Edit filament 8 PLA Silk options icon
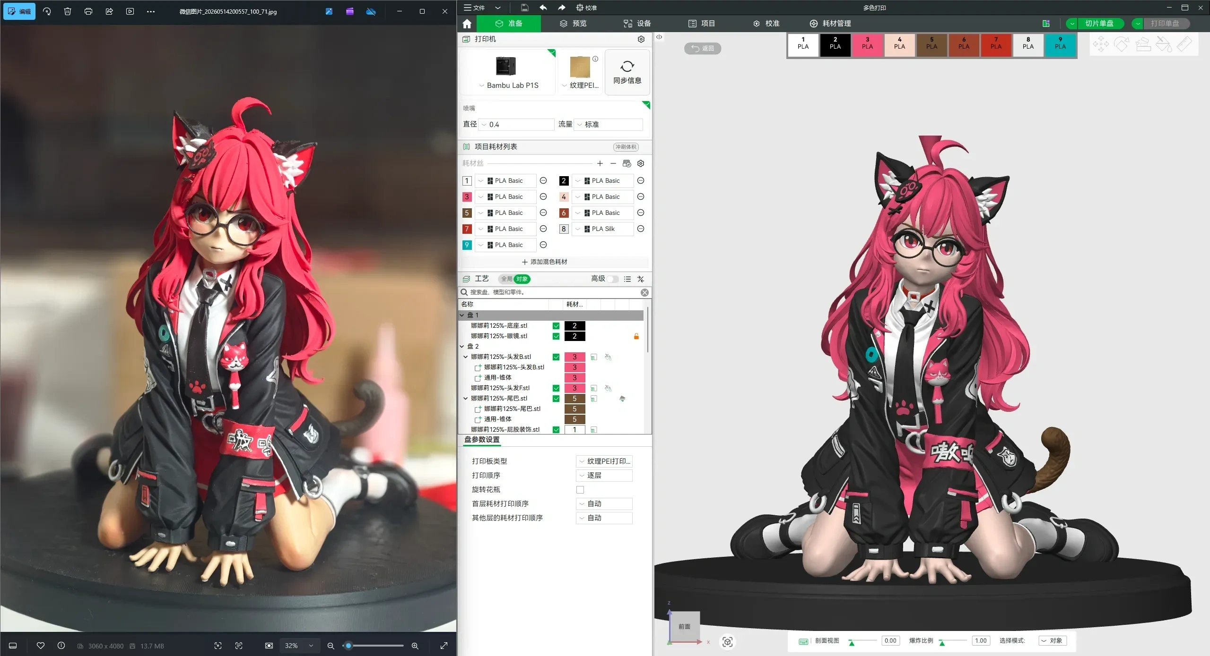 (x=641, y=229)
